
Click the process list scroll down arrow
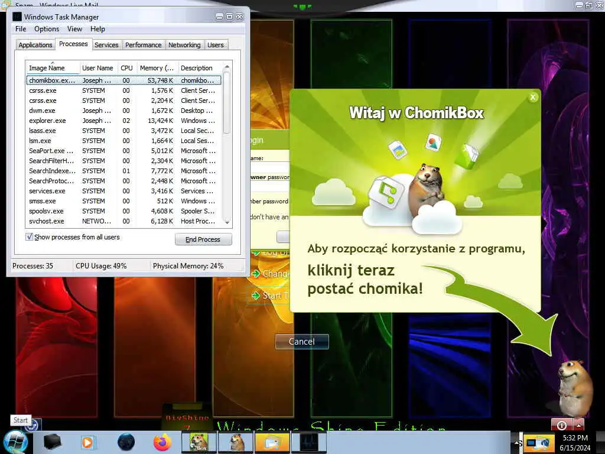(227, 222)
